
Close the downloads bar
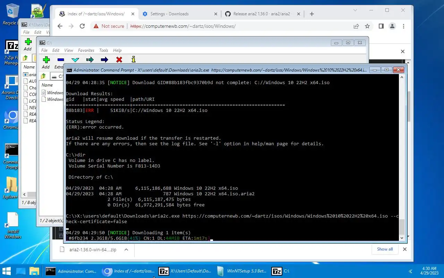[404, 249]
